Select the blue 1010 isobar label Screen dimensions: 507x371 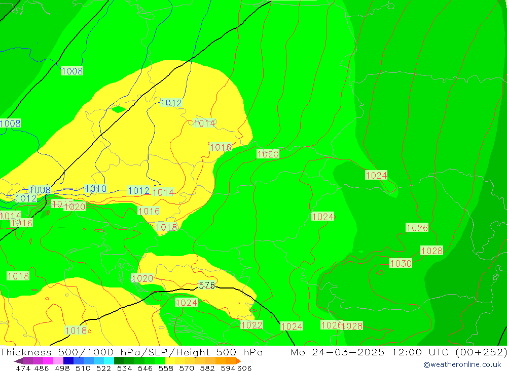tap(95, 189)
